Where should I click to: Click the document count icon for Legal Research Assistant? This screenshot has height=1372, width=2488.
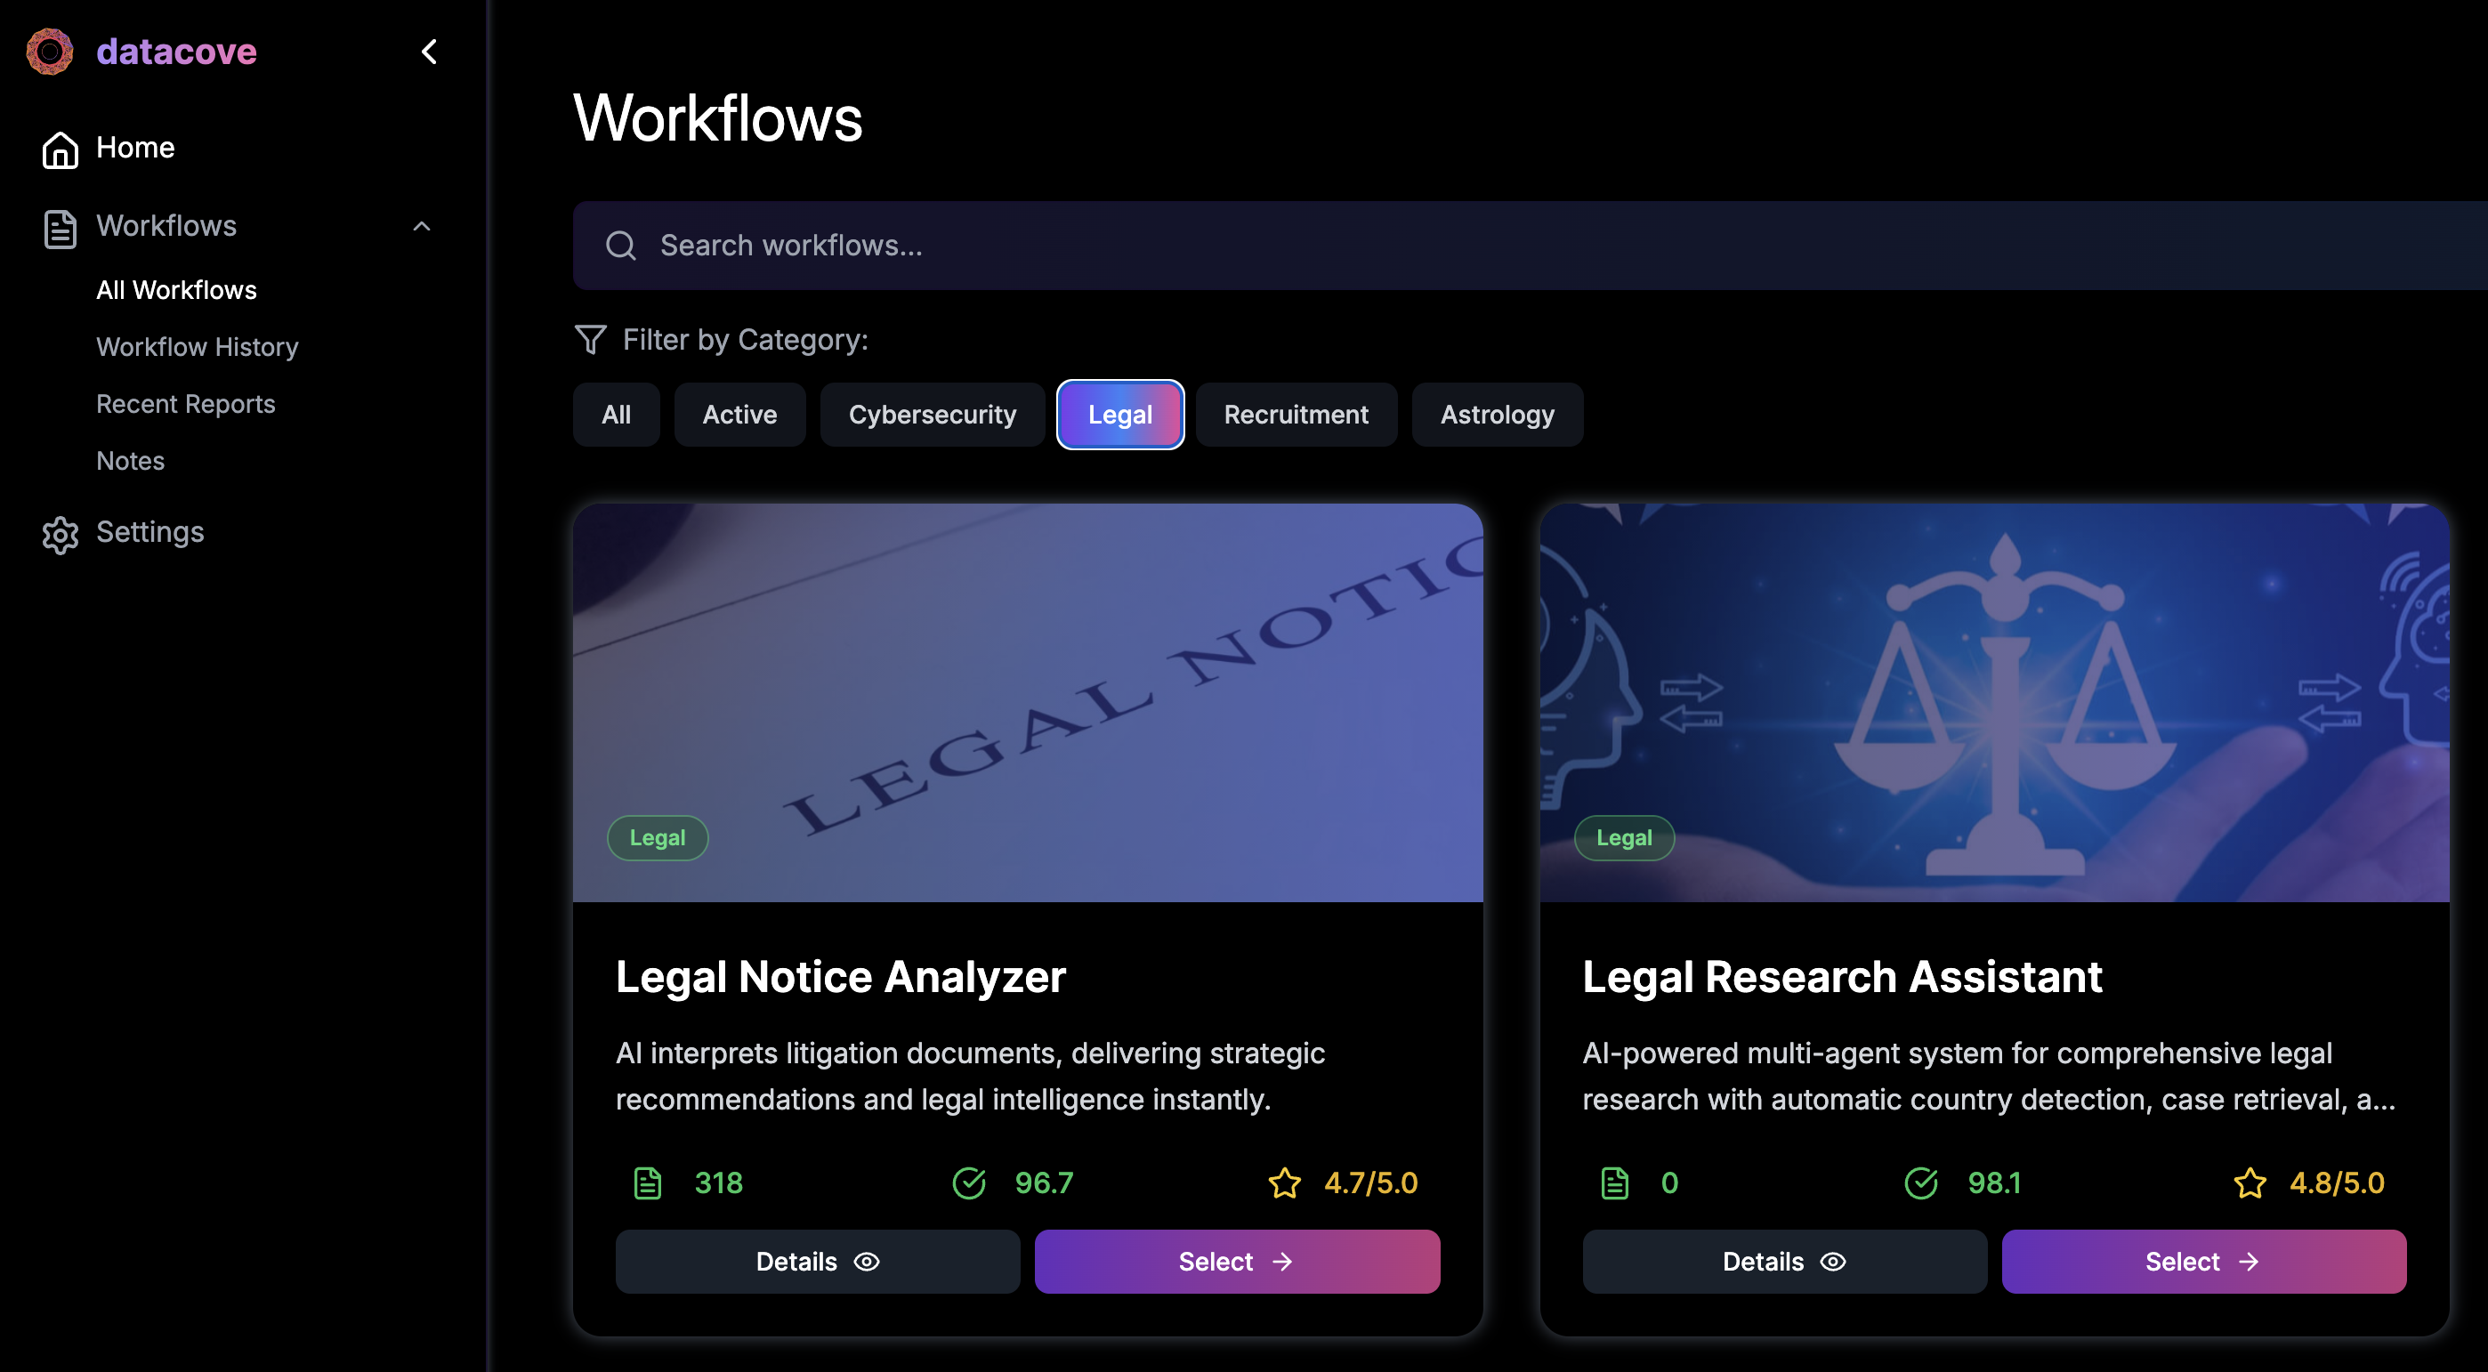point(1614,1182)
